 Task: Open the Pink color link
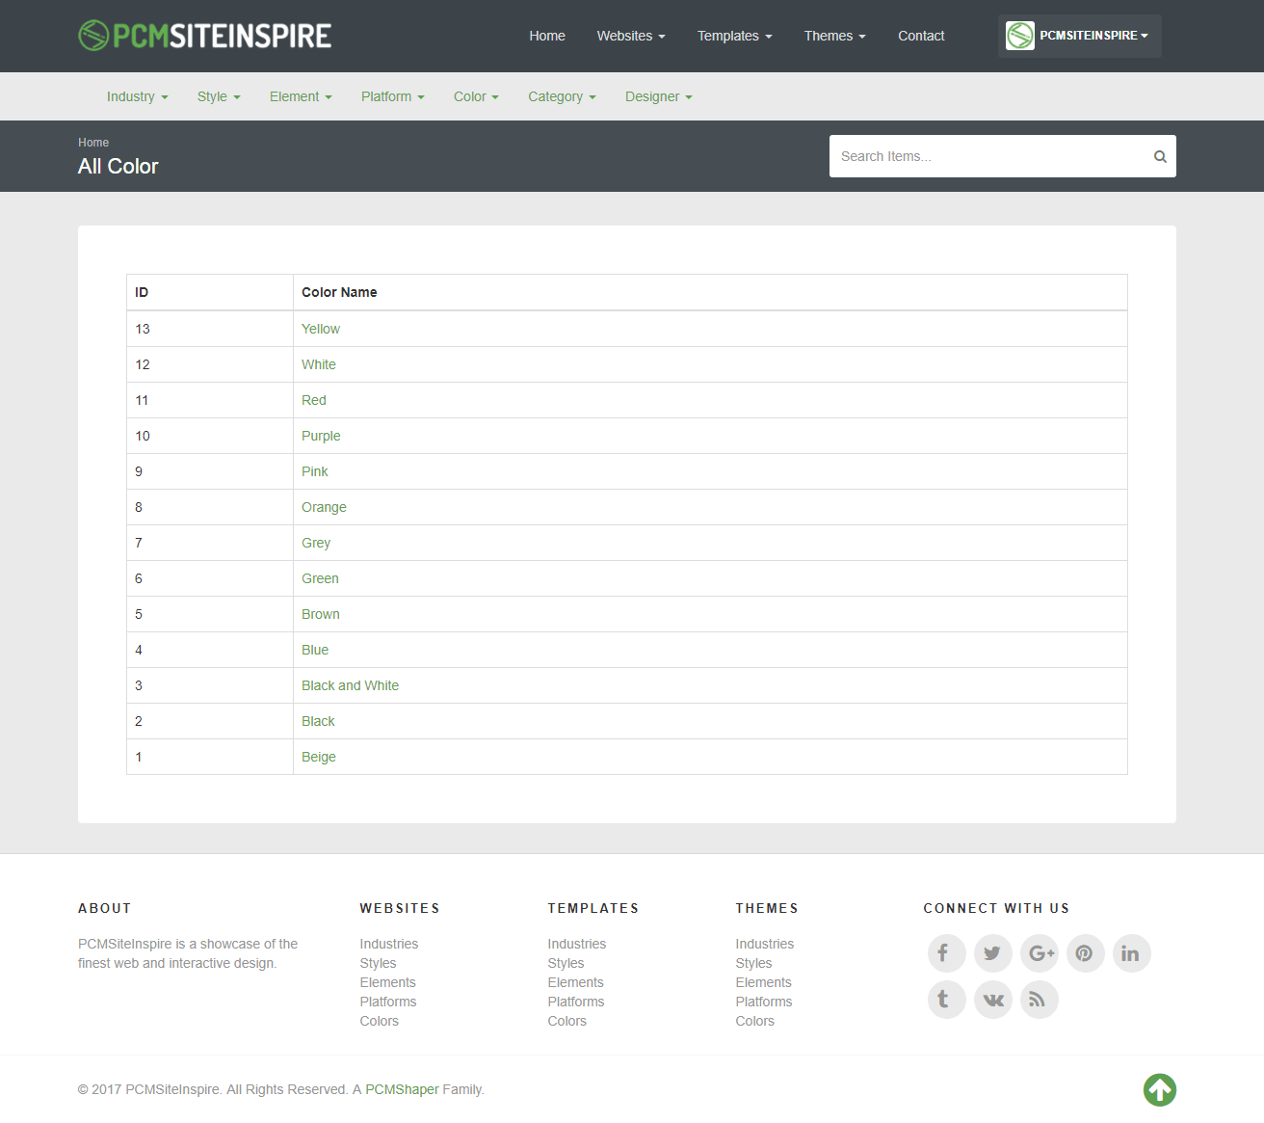pyautogui.click(x=315, y=471)
